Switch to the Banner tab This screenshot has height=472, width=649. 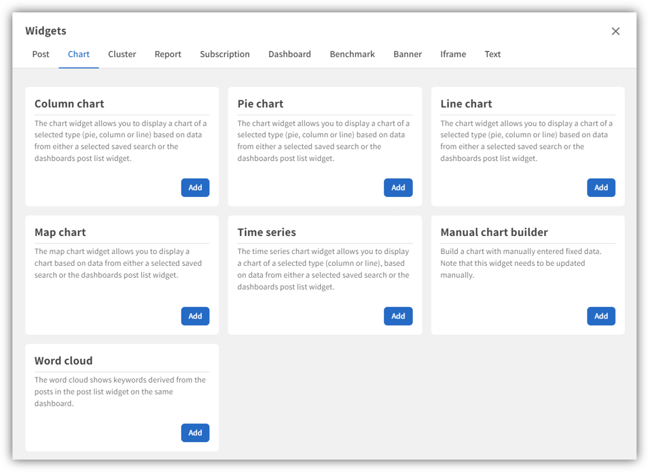pos(408,54)
